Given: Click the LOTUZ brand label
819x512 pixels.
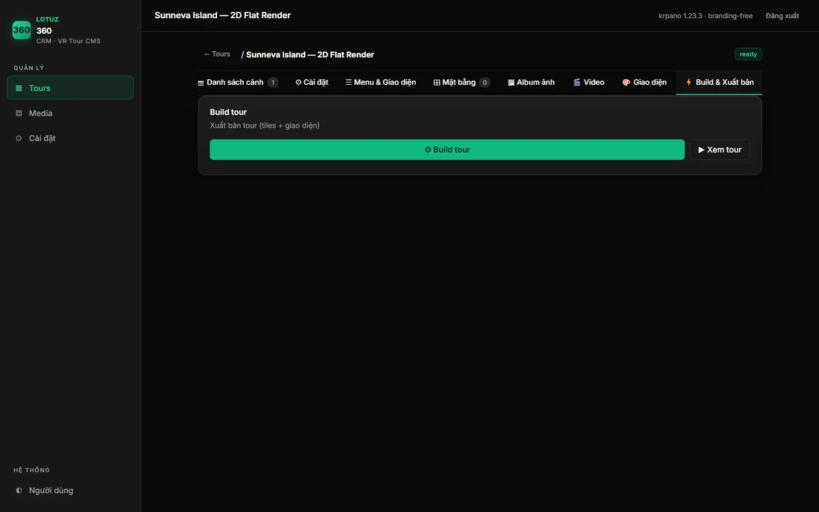Looking at the screenshot, I should 47,19.
